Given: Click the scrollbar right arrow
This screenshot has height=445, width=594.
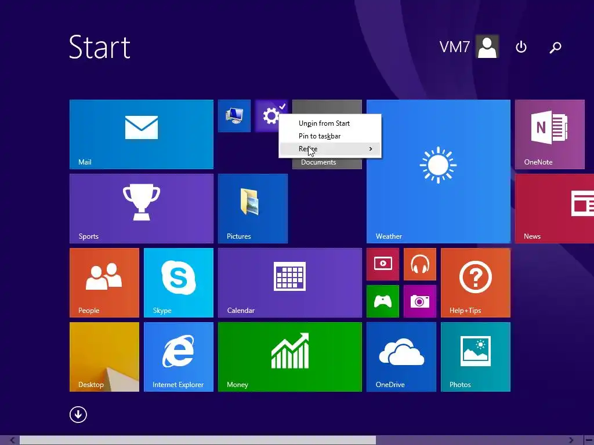Looking at the screenshot, I should (571, 440).
